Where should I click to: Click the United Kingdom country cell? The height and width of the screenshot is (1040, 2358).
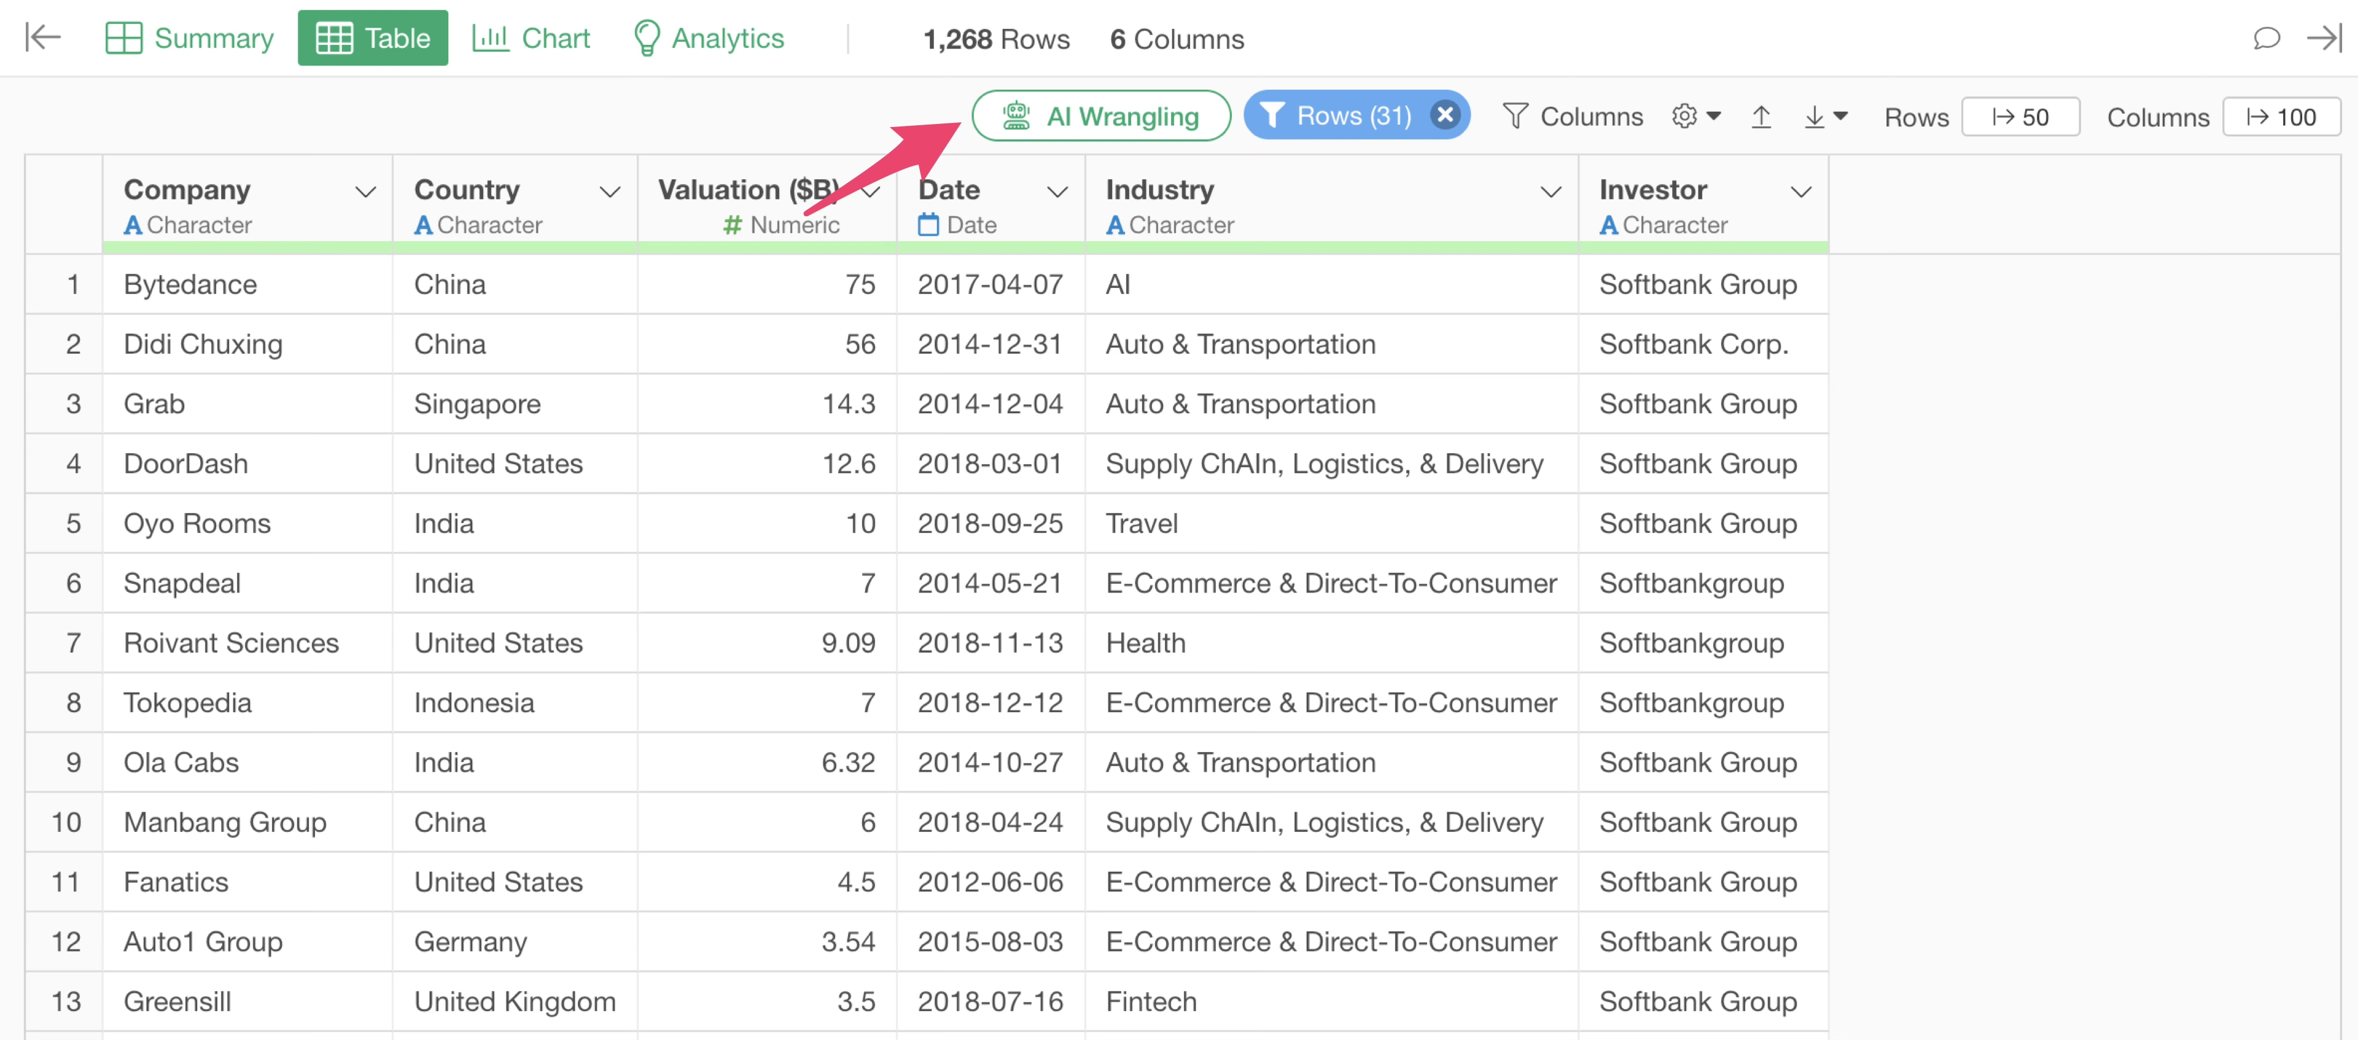coord(515,1001)
